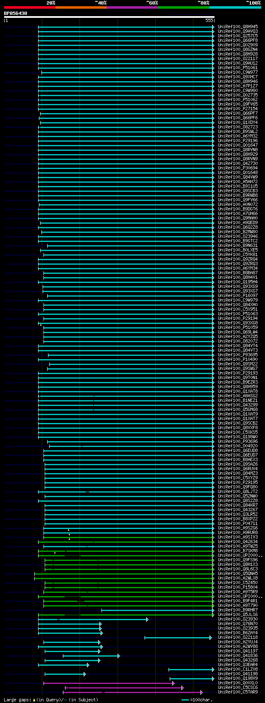Click the orange ~40% legend color segment
This screenshot has height=703, width=265.
tap(81, 7)
